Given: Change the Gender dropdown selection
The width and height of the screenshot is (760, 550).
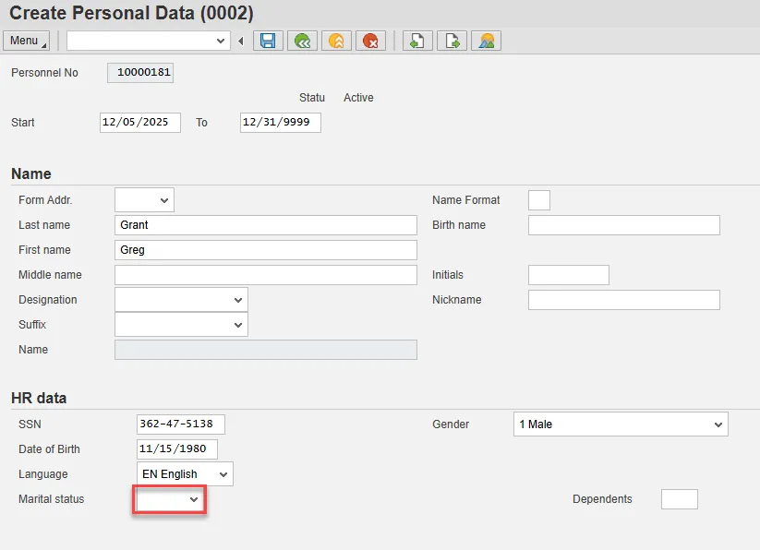Looking at the screenshot, I should click(621, 424).
